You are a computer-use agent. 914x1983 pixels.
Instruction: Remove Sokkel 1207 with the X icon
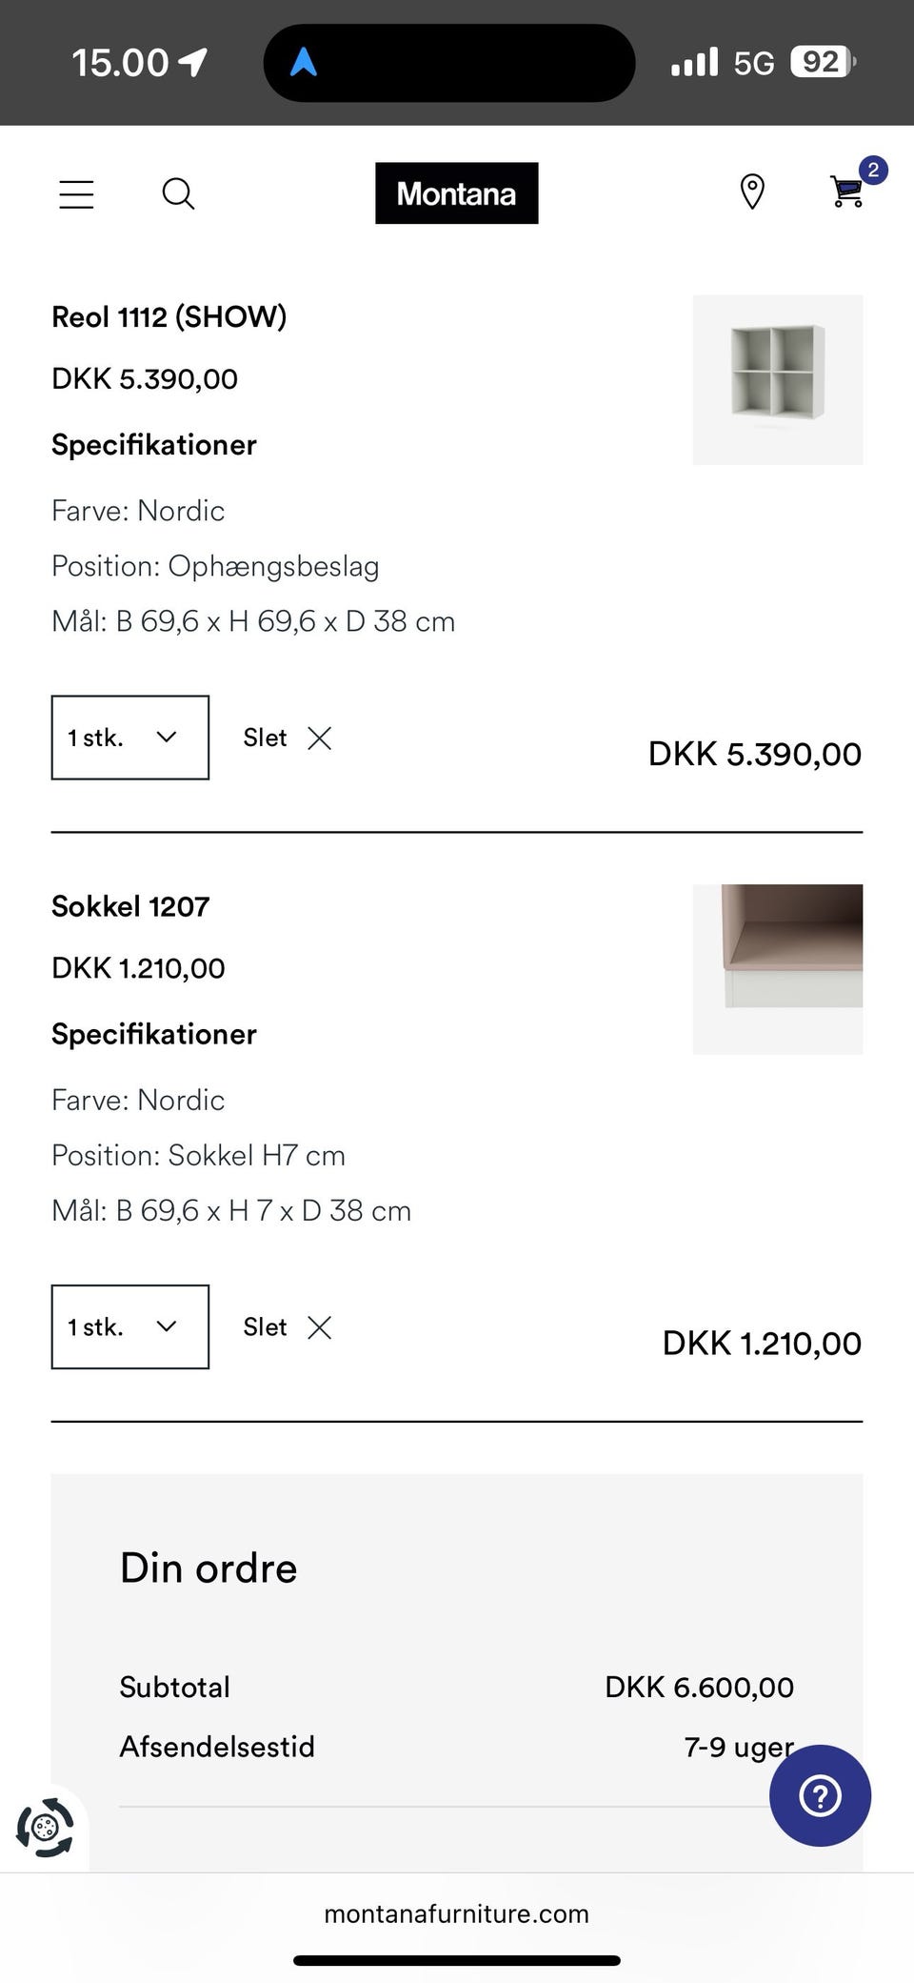click(x=319, y=1327)
